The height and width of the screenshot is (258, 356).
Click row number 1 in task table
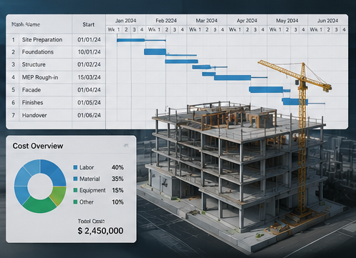[14, 39]
